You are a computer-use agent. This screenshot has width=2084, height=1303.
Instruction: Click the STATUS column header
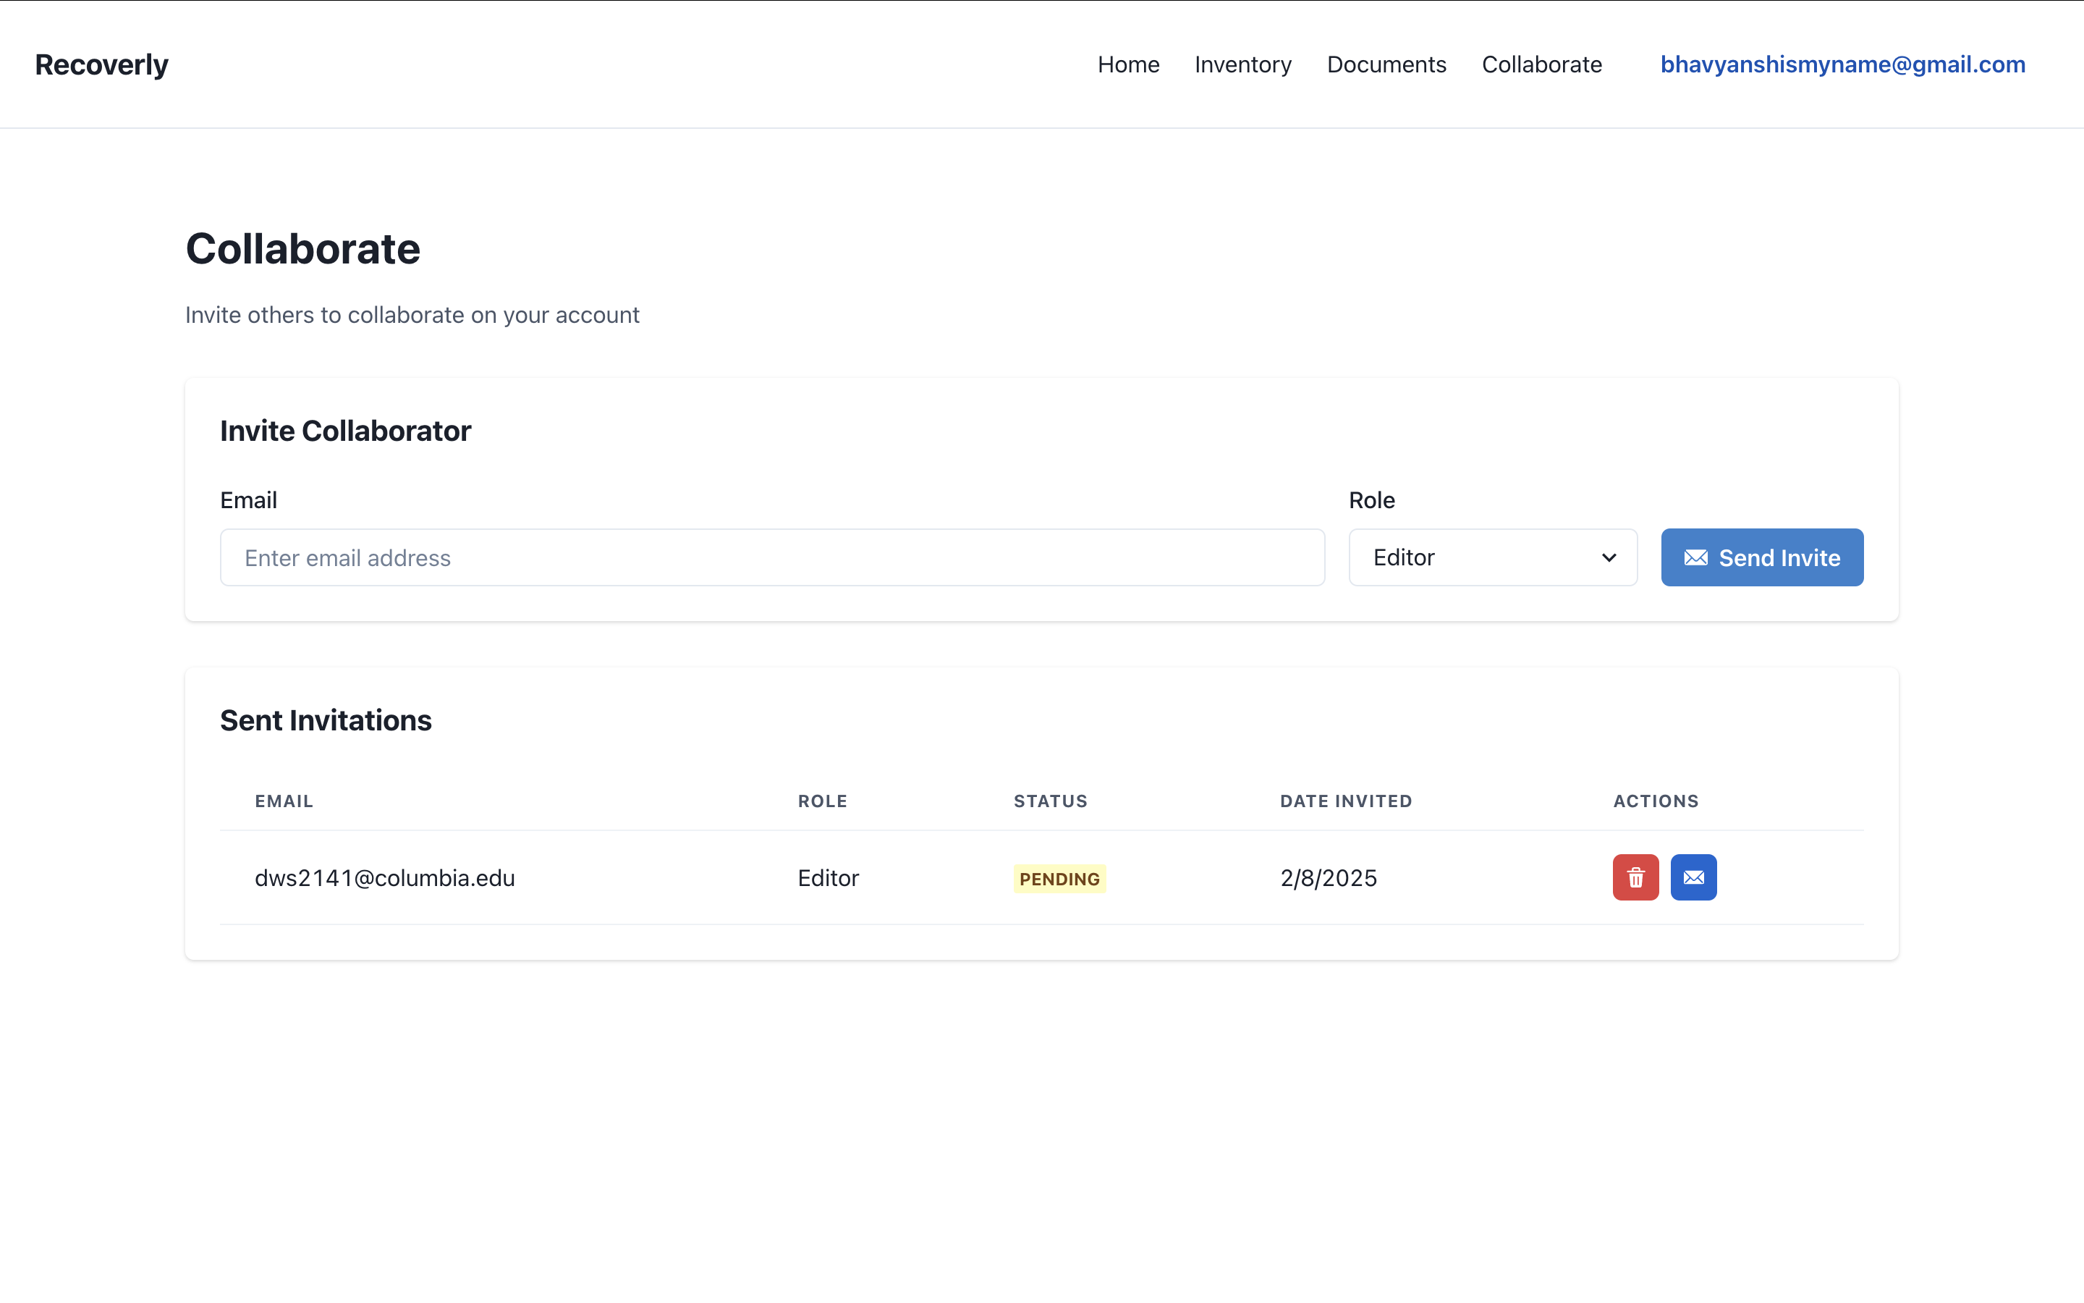coord(1050,801)
